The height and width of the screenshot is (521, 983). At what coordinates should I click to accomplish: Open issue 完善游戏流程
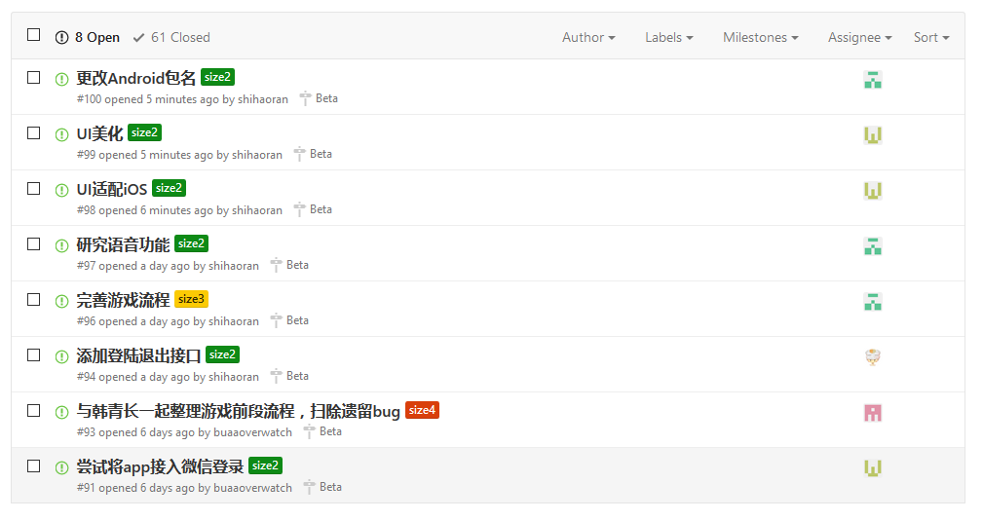123,300
